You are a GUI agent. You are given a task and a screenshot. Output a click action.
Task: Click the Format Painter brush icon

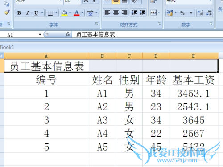7,12
